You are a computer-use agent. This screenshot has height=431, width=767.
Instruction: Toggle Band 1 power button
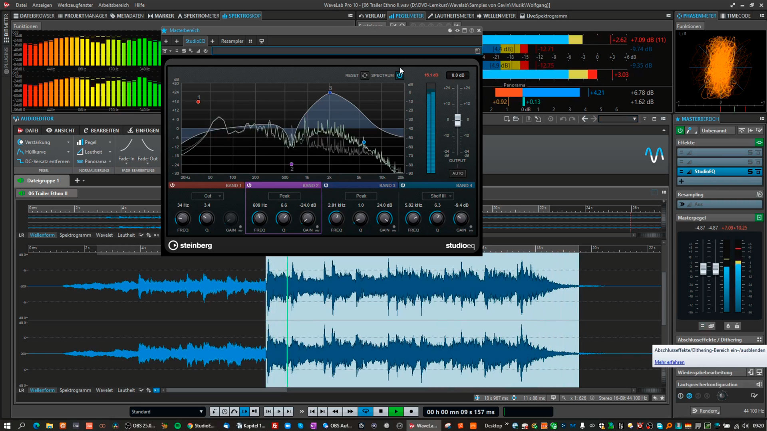(172, 186)
